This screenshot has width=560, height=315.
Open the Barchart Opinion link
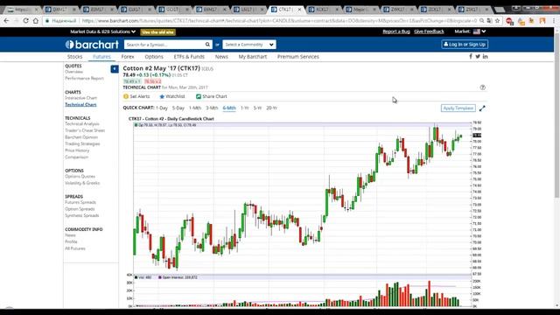tap(81, 137)
